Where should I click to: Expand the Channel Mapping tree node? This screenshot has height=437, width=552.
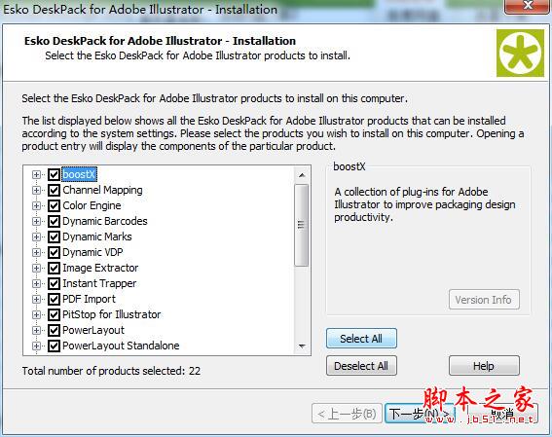(x=36, y=191)
